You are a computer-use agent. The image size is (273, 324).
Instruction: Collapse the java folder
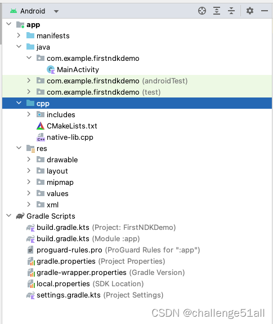click(x=19, y=47)
